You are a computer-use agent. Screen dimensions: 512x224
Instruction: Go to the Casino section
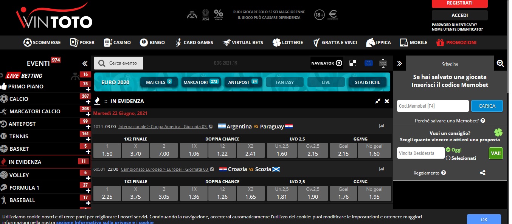coord(117,43)
